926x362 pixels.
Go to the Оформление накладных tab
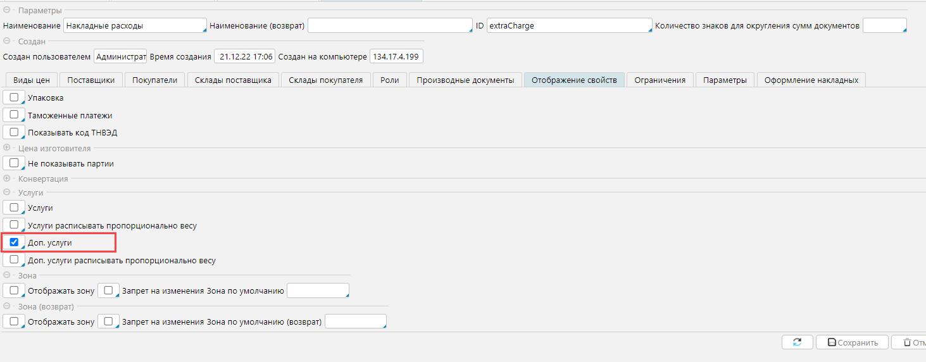pyautogui.click(x=811, y=80)
